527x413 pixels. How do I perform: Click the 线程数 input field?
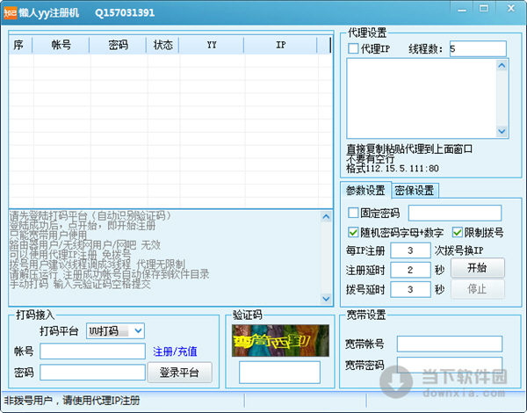pyautogui.click(x=477, y=49)
